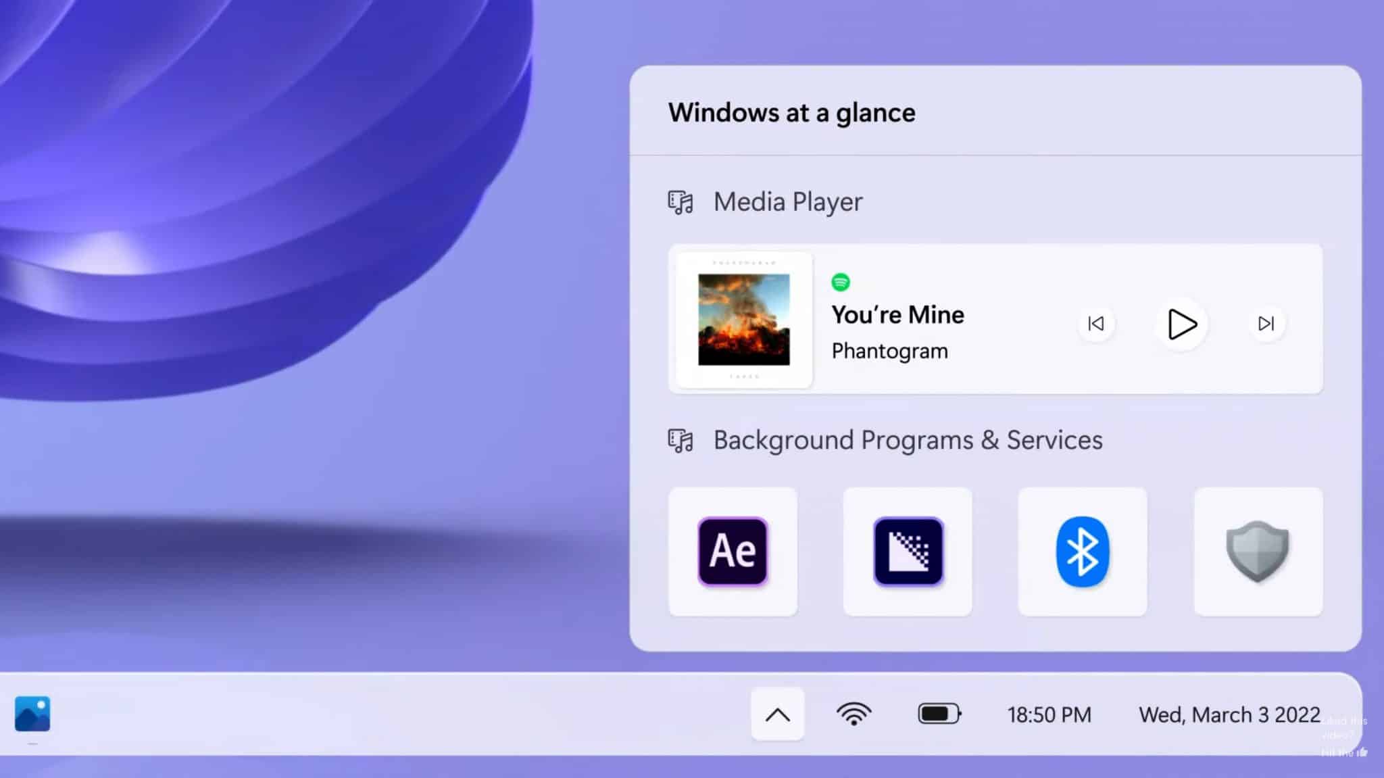Open Wi-Fi network settings
The height and width of the screenshot is (778, 1384).
854,714
